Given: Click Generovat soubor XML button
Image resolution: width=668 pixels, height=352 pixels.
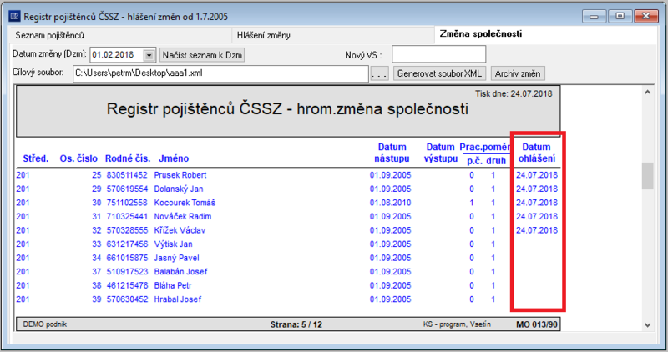Looking at the screenshot, I should (439, 73).
